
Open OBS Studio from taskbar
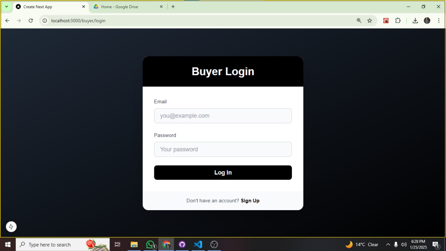pos(214,244)
